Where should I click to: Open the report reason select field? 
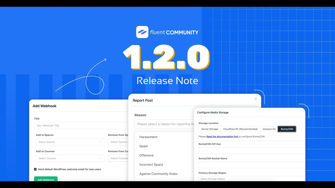(164, 124)
